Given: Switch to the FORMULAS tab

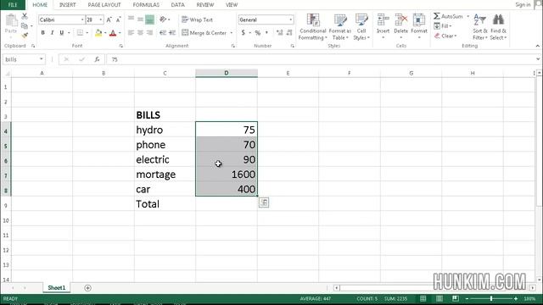Looking at the screenshot, I should pyautogui.click(x=146, y=5).
